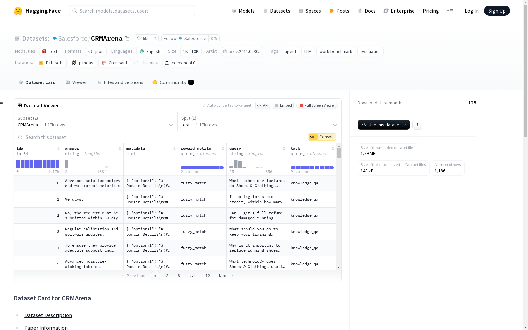Click the reward_metric classes distribution bar

pos(202,168)
